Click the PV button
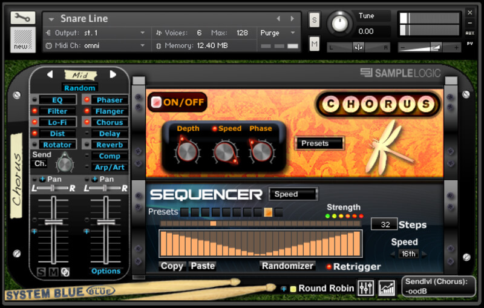The width and height of the screenshot is (484, 308). [x=470, y=44]
